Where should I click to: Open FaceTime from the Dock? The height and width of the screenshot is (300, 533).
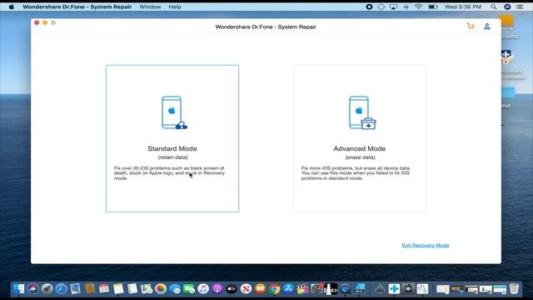[x=189, y=289]
